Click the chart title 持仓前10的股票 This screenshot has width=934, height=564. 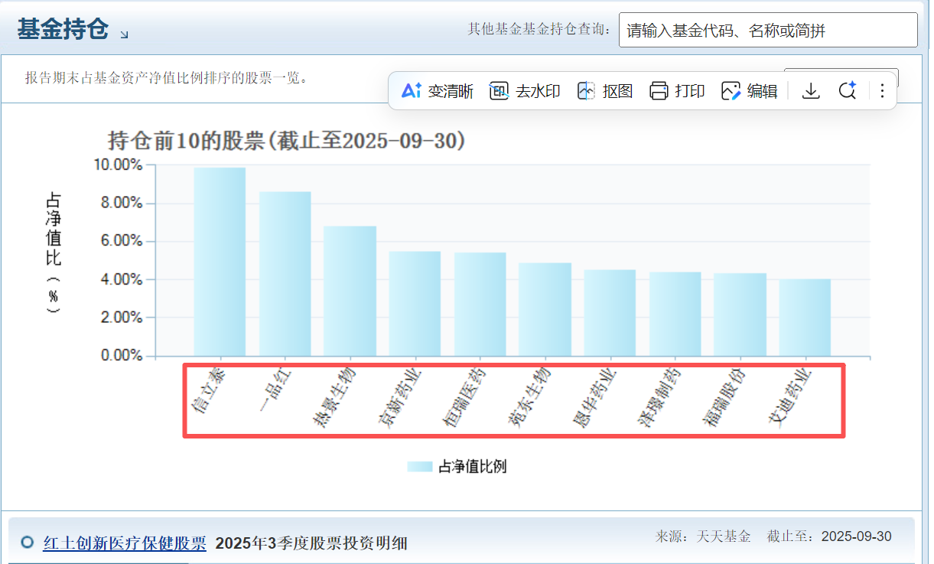click(x=286, y=141)
